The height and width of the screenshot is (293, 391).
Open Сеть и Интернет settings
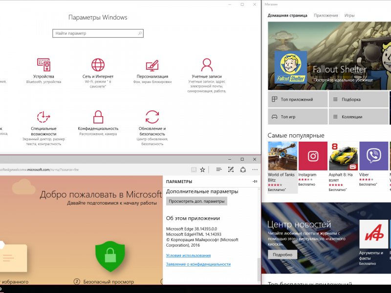(98, 73)
